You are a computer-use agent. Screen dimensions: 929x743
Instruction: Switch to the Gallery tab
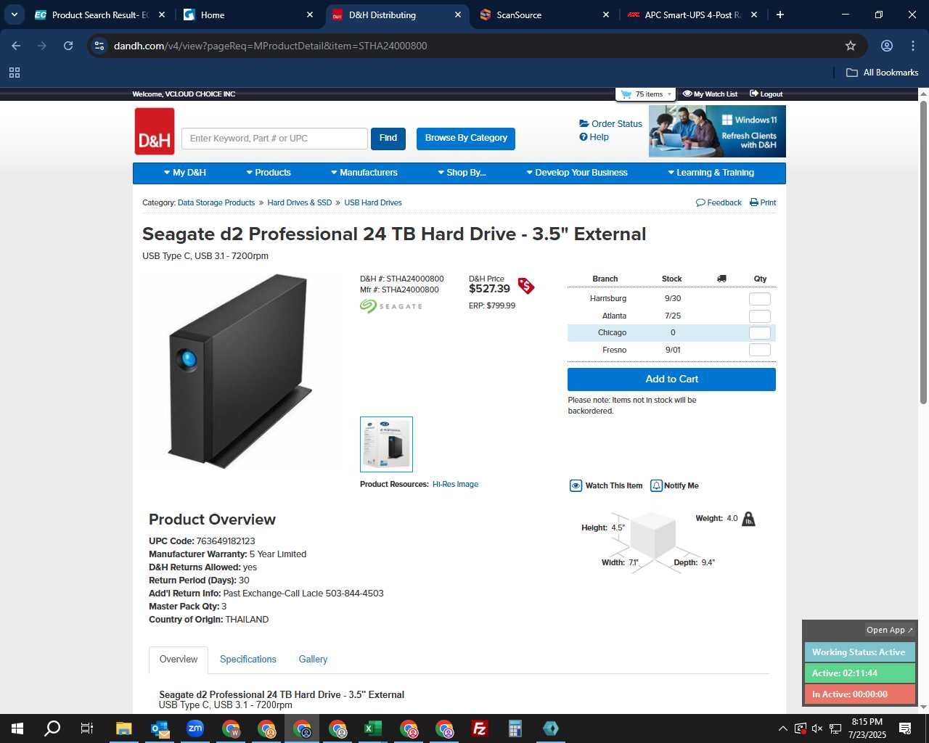point(313,660)
